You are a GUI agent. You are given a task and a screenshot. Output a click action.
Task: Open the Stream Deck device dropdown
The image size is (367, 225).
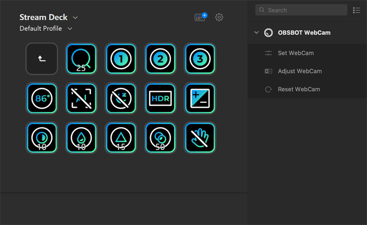pyautogui.click(x=75, y=17)
